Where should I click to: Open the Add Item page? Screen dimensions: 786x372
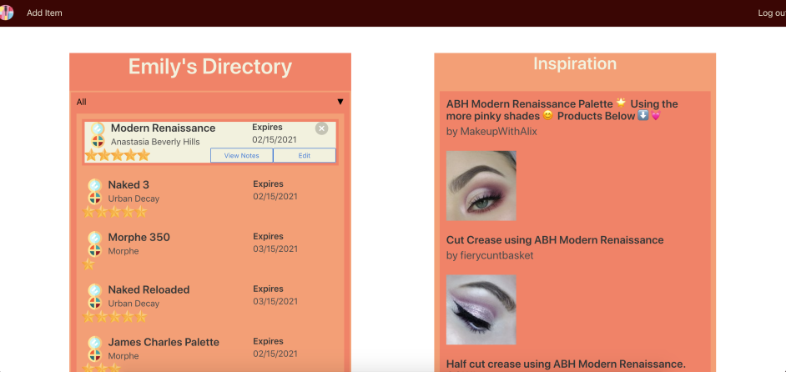(x=44, y=13)
